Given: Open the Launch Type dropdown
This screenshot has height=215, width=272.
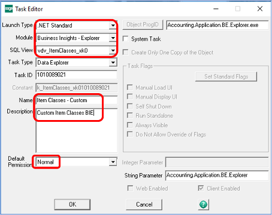Looking at the screenshot, I should pos(113,26).
